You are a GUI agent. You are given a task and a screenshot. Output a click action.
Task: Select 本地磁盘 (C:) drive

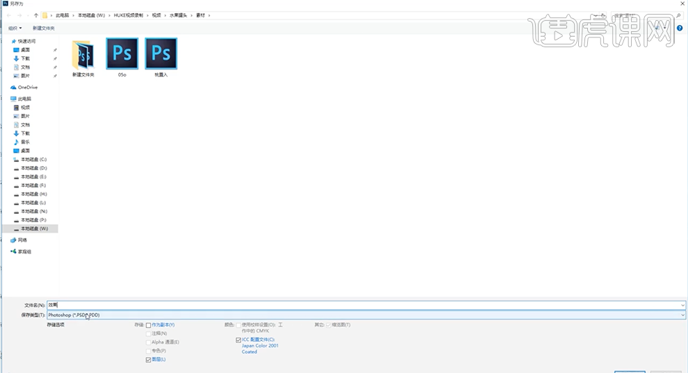31,160
